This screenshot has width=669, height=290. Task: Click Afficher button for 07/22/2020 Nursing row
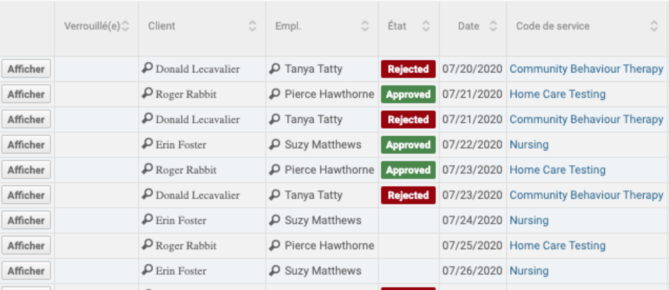[x=26, y=145]
